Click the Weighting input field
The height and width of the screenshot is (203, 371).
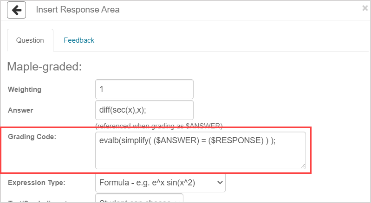(144, 89)
